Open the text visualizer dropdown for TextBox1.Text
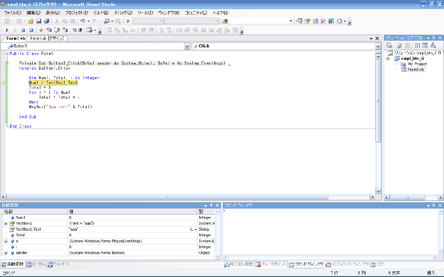 pyautogui.click(x=196, y=229)
